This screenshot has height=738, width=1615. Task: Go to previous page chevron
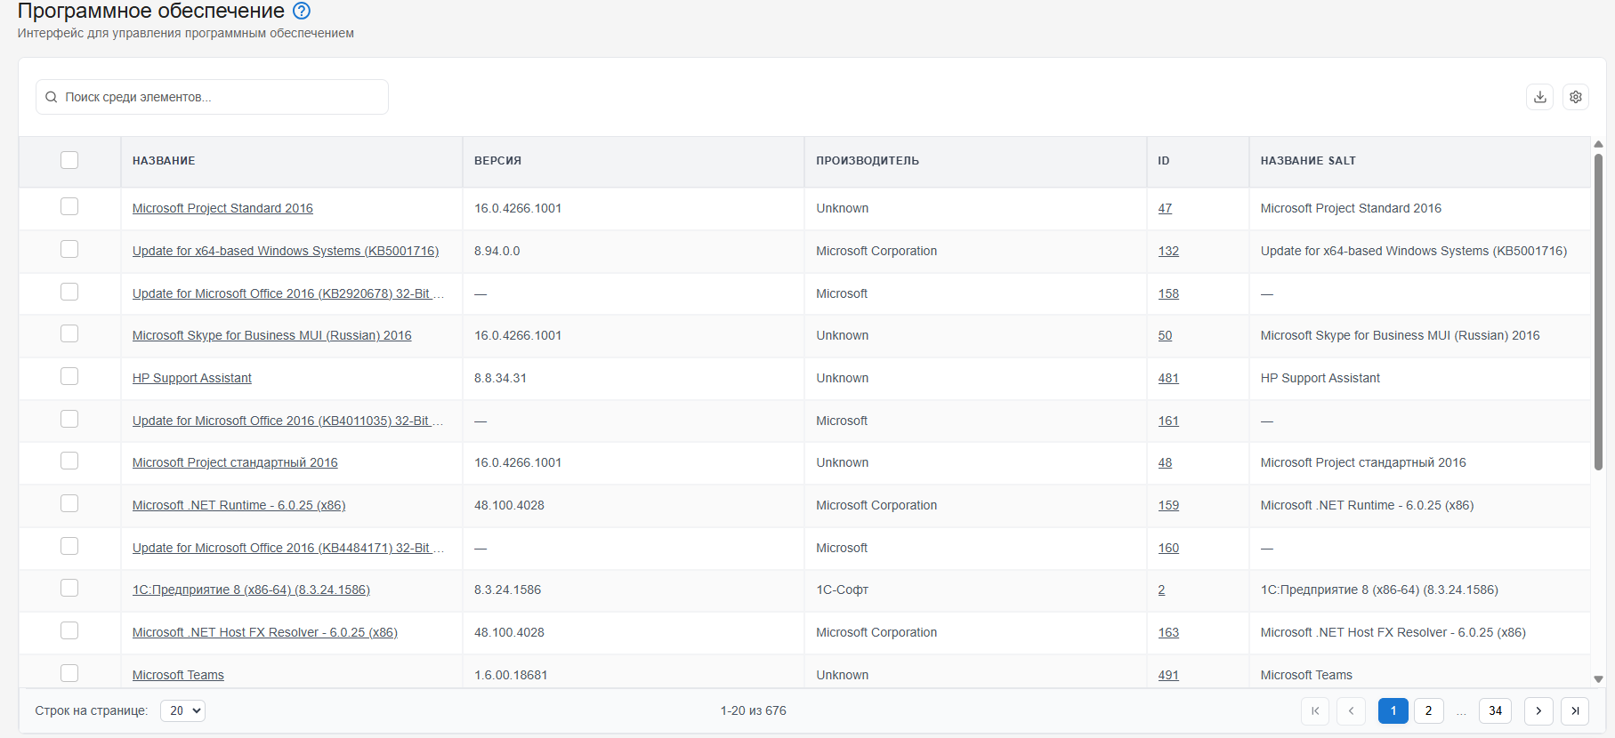[x=1351, y=710]
